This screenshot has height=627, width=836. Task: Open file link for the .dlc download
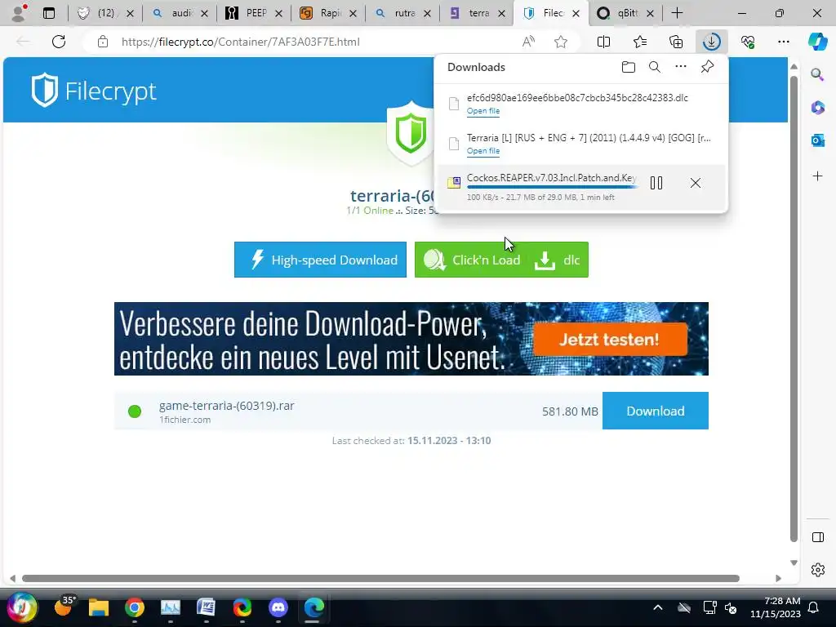483,111
